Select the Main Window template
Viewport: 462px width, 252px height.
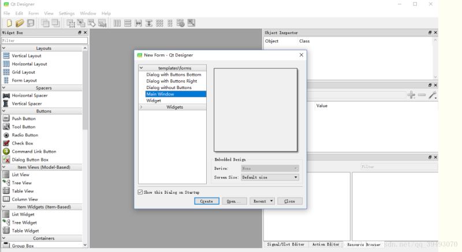click(x=176, y=94)
